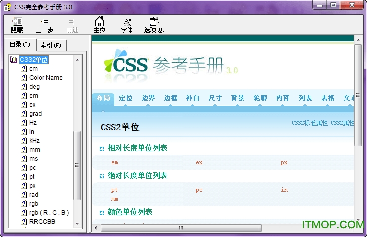
Task: Click the help page icon beside ms
Action: (24, 159)
